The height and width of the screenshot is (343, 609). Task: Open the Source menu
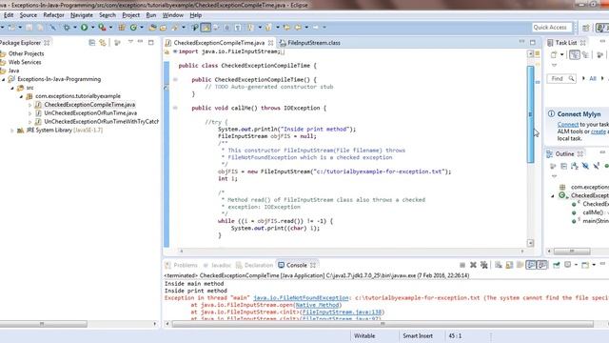pos(29,15)
